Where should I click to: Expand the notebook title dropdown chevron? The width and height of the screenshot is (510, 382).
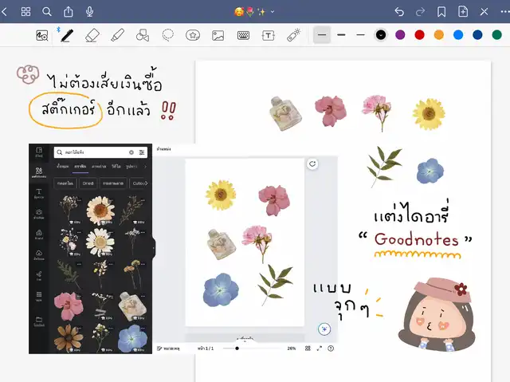point(273,12)
